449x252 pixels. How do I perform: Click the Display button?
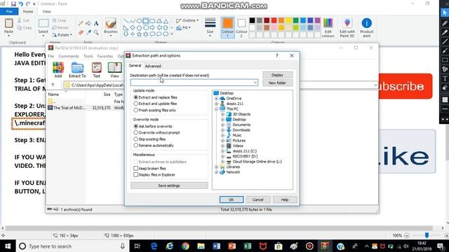(x=278, y=75)
